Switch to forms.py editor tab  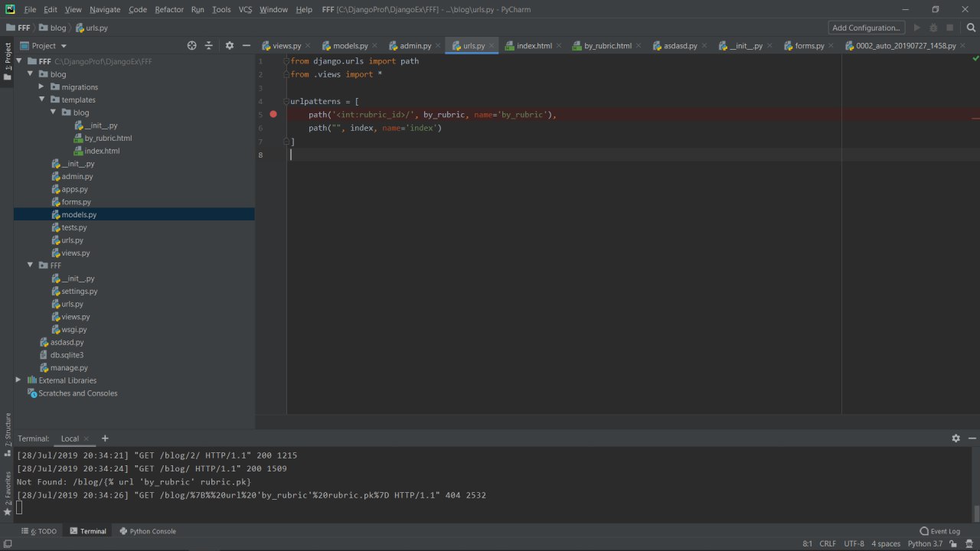click(x=809, y=46)
